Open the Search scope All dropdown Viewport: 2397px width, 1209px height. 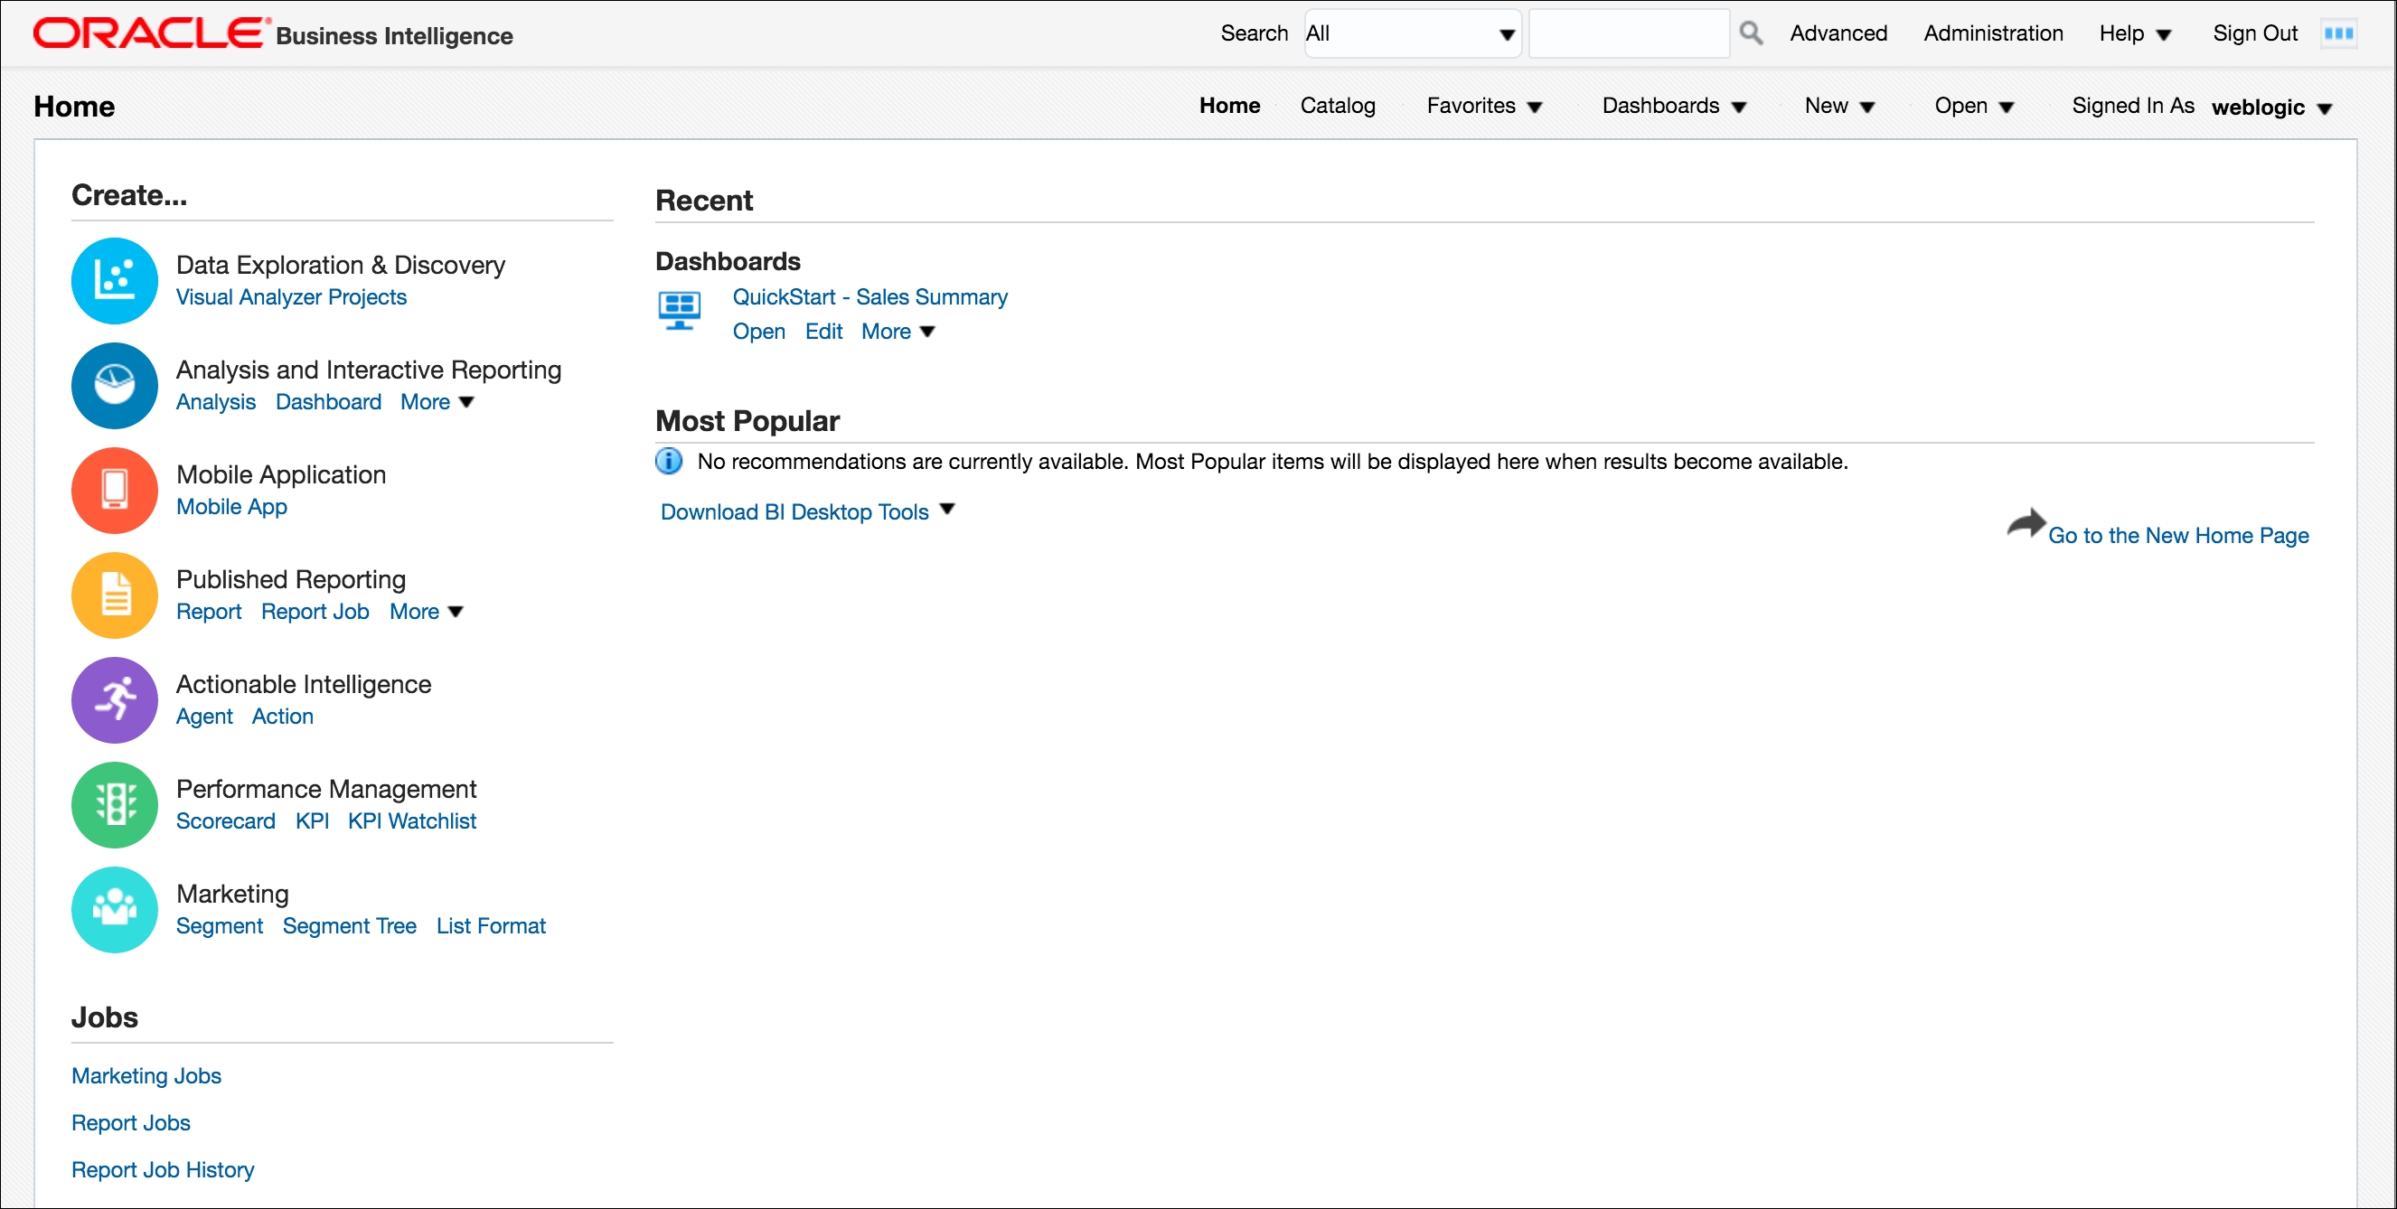click(x=1412, y=33)
